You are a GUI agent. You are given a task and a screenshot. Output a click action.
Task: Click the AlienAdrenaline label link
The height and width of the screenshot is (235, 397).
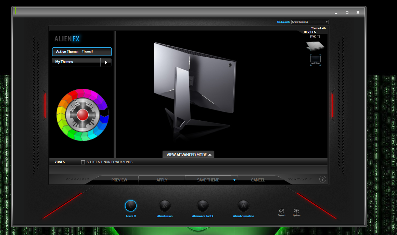pyautogui.click(x=243, y=216)
